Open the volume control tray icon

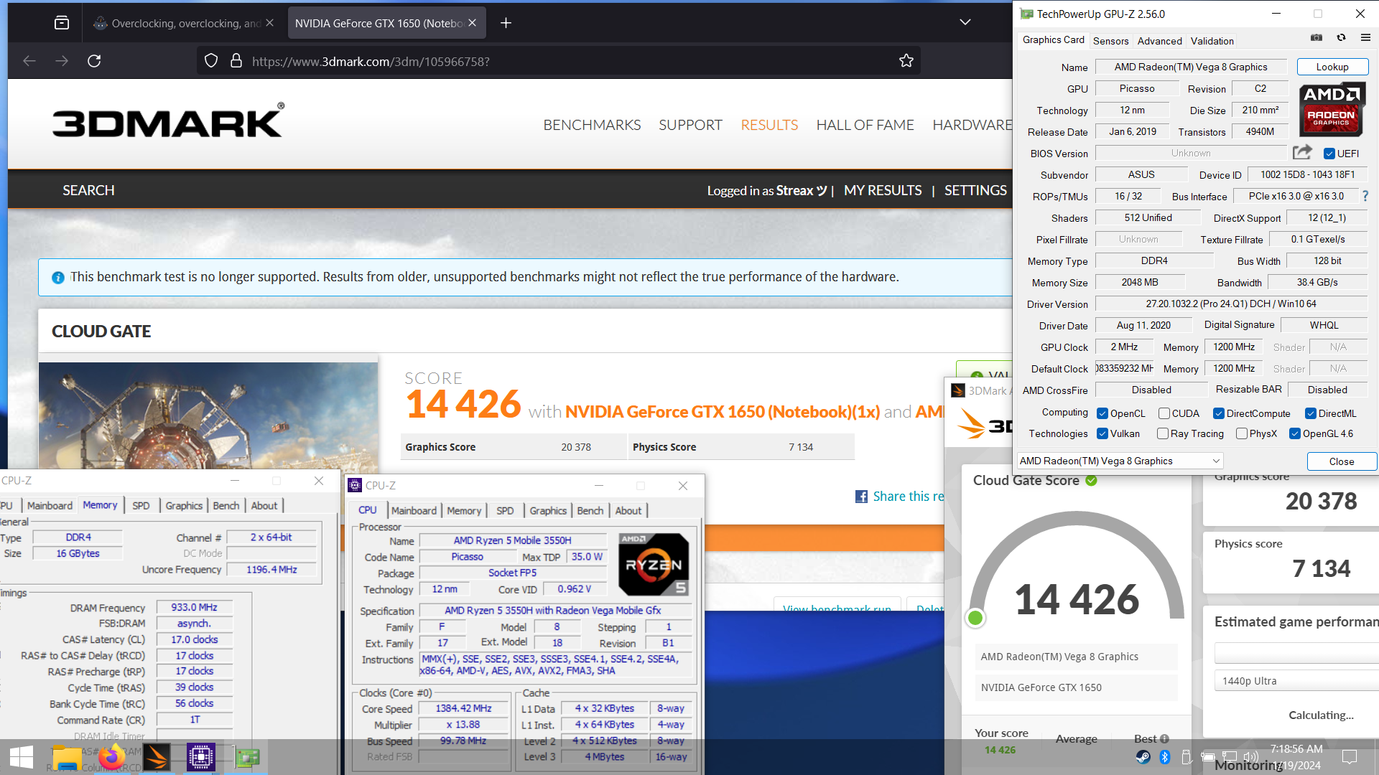1251,757
